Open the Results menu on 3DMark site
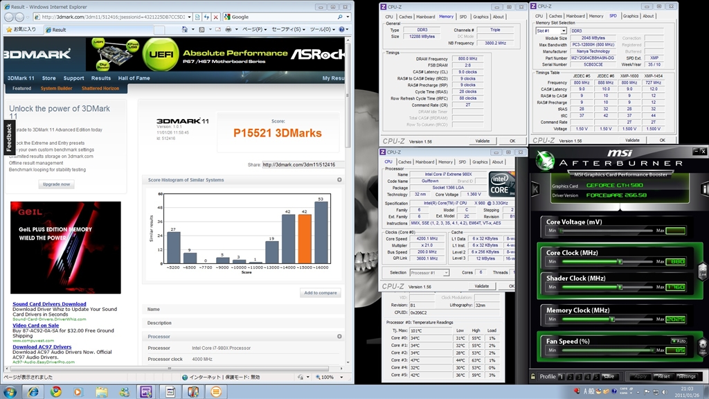 (101, 78)
